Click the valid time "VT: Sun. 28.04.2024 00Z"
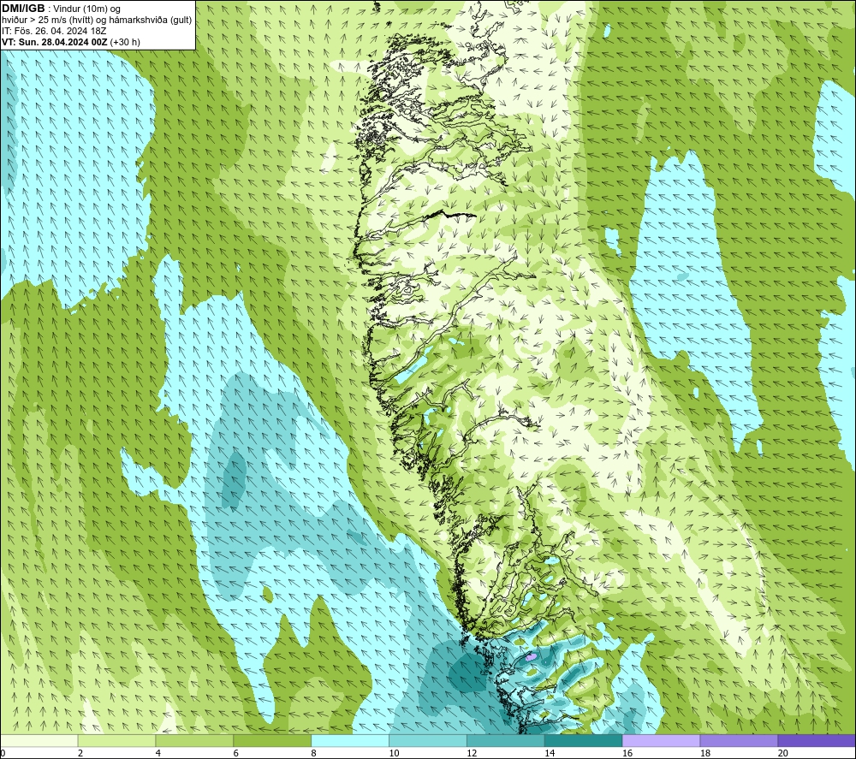The width and height of the screenshot is (856, 759). (55, 42)
